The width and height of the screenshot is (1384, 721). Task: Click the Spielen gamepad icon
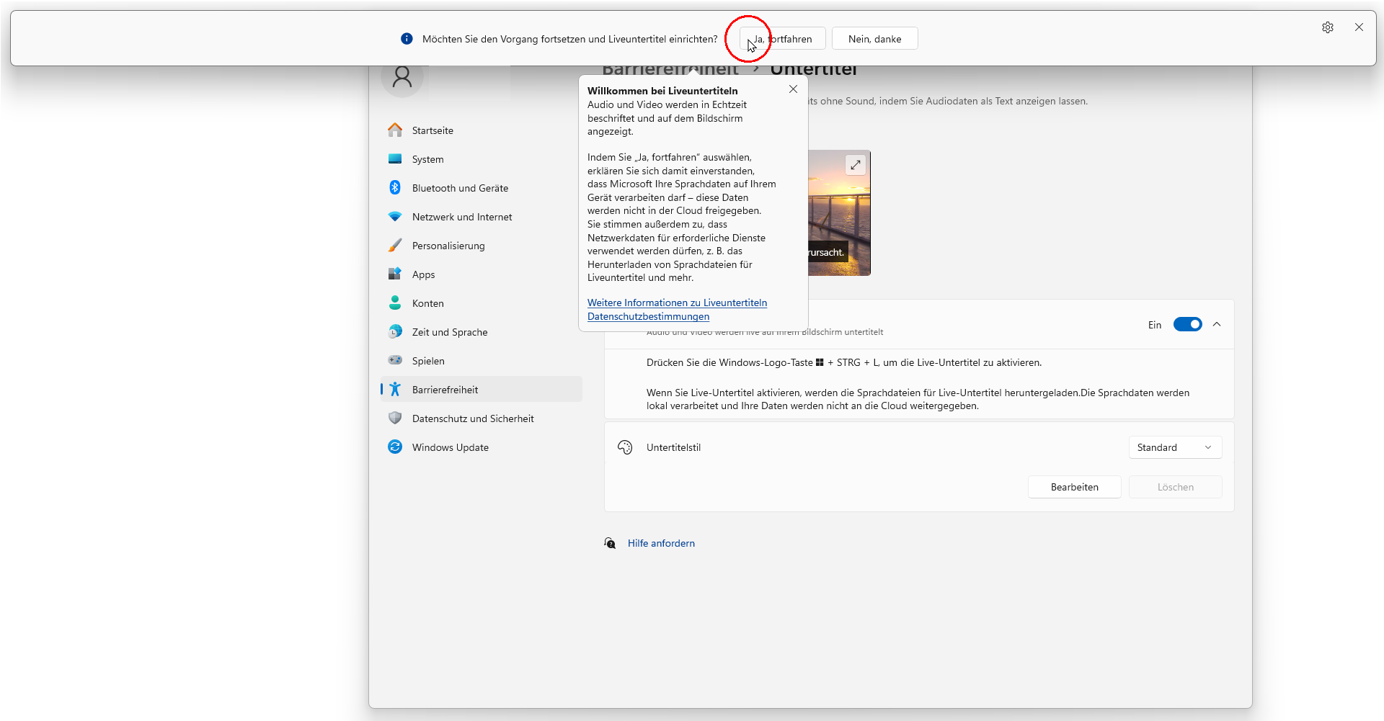(395, 360)
